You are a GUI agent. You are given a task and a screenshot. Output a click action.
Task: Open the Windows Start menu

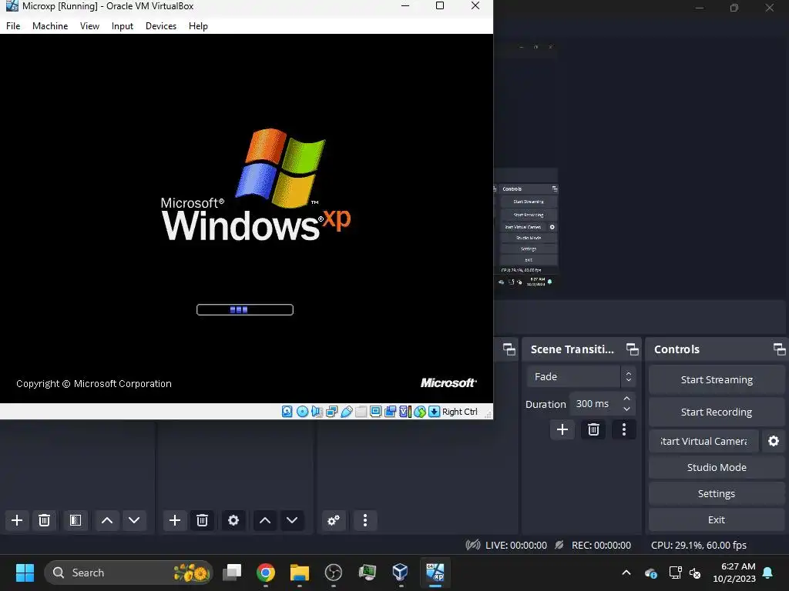click(25, 573)
